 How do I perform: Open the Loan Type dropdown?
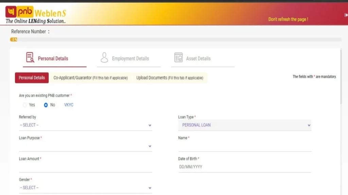coord(245,125)
